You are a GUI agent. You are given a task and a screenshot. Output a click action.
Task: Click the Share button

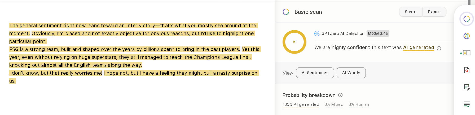411,12
